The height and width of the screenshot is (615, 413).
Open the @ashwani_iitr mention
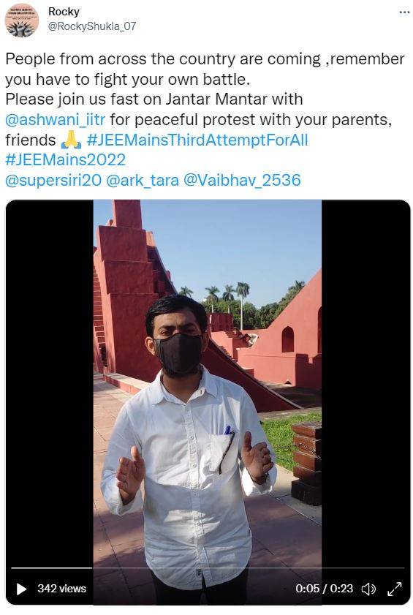55,120
